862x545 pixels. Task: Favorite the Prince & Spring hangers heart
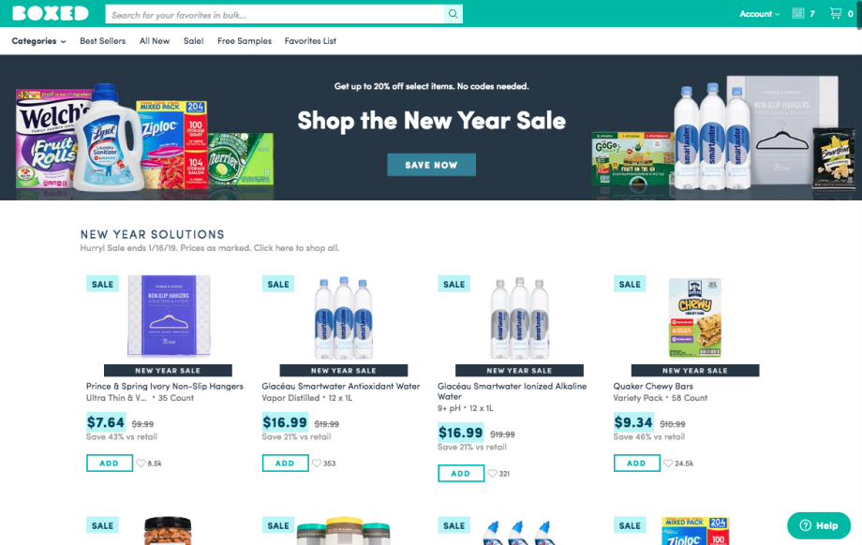tap(141, 464)
